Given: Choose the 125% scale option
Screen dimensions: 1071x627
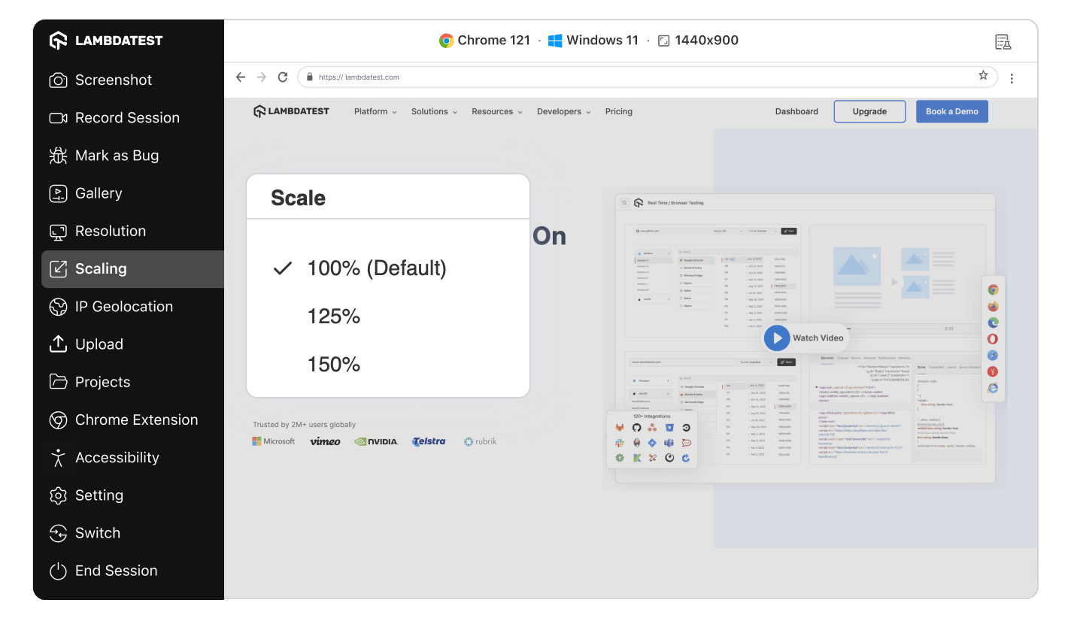Looking at the screenshot, I should click(334, 317).
